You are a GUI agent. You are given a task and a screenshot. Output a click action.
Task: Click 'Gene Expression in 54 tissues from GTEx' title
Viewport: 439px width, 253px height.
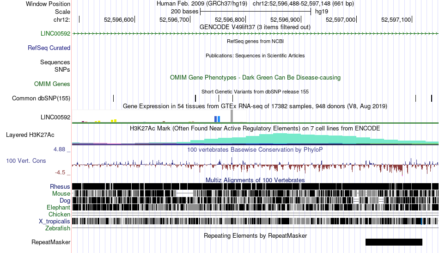[x=255, y=106]
